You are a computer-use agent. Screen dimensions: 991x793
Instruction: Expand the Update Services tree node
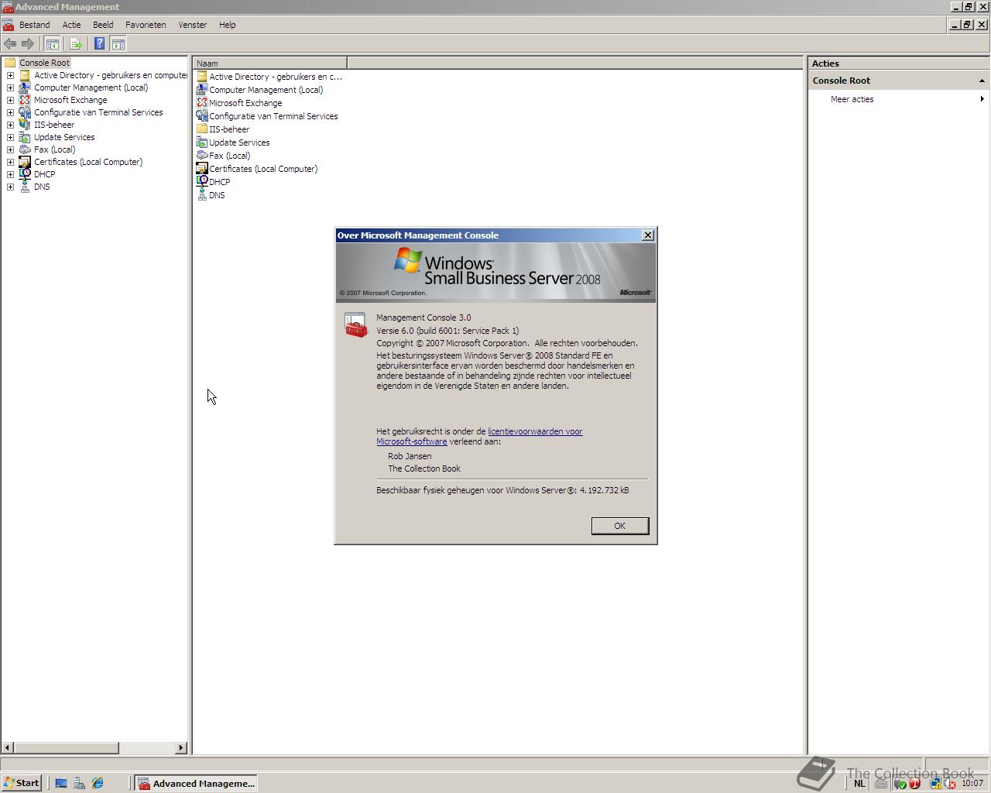[10, 137]
